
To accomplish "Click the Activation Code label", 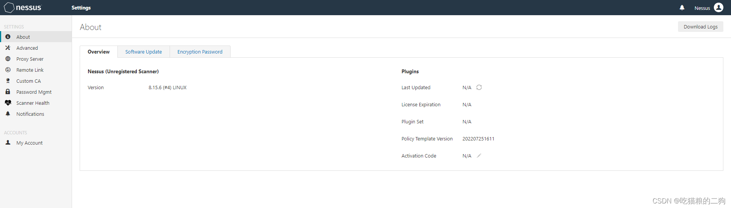I will click(x=419, y=156).
